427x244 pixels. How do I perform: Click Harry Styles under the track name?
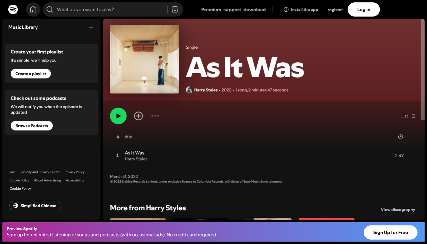click(136, 159)
